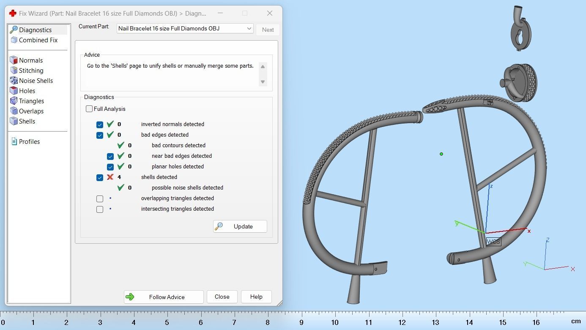Open the Overlaps page

31,111
